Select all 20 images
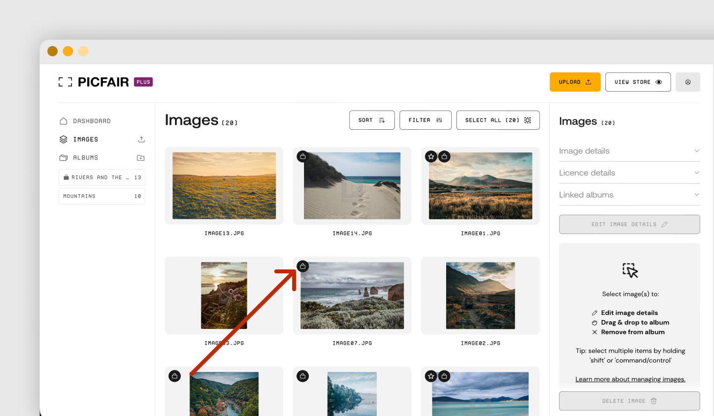This screenshot has height=416, width=714. coord(498,120)
